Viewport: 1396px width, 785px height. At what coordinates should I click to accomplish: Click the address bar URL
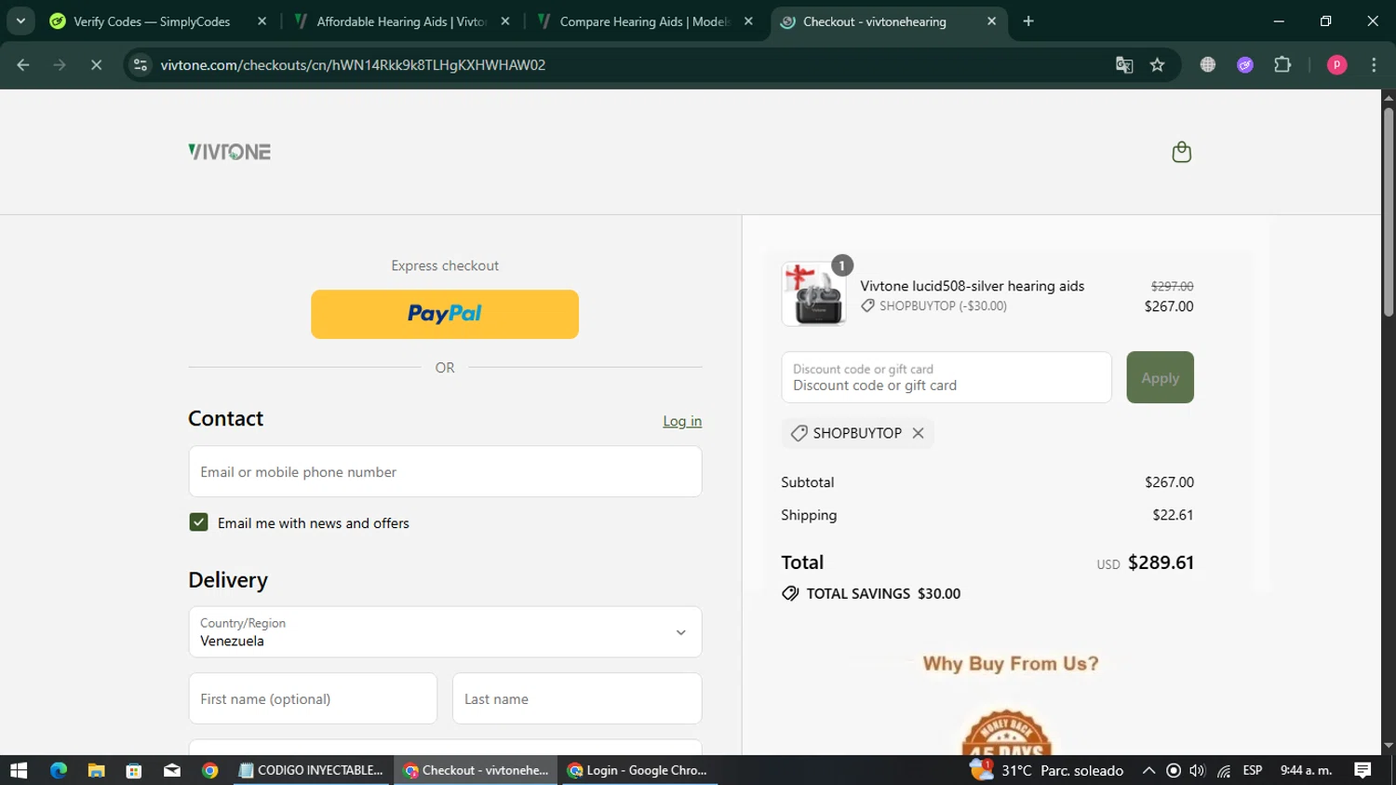353,65
